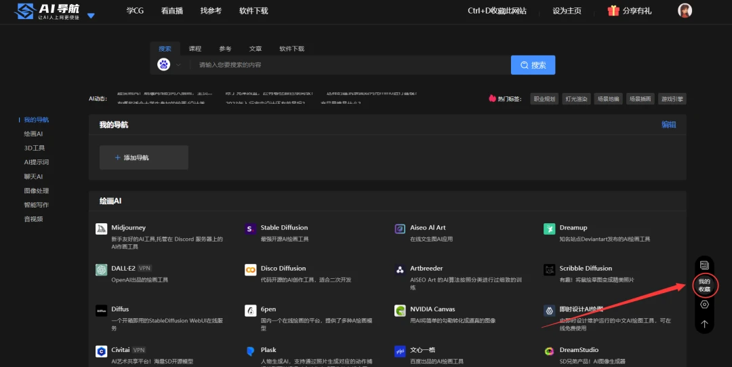Select 绘画AI in the left sidebar
Viewport: 732px width, 367px height.
coord(33,134)
